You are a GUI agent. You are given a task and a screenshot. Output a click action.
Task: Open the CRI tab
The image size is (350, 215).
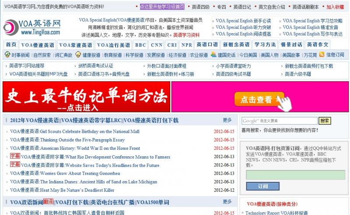(x=172, y=45)
